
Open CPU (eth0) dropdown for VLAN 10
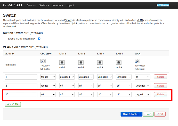(x=48, y=95)
